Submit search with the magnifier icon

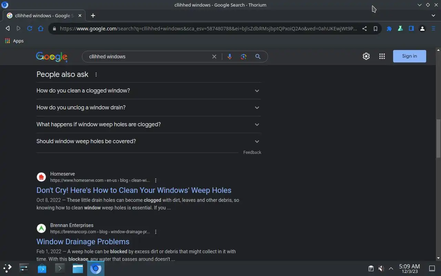pos(258,57)
